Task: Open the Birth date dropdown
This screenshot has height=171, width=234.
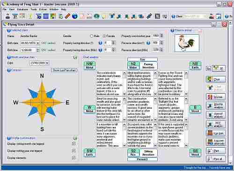Action: (38, 43)
